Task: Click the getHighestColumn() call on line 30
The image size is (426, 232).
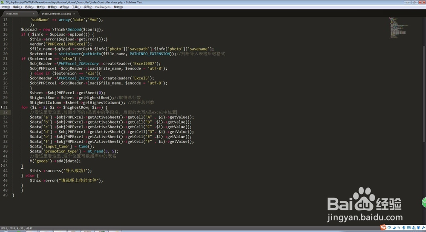Action: click(x=104, y=102)
